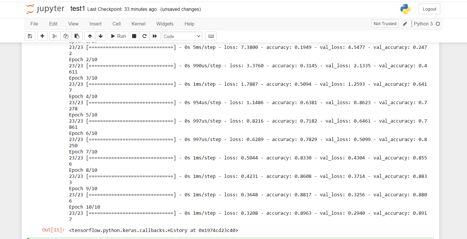Screen dimensions: 467x239
Task: Save and checkpoint with floppy icon
Action: click(x=30, y=36)
